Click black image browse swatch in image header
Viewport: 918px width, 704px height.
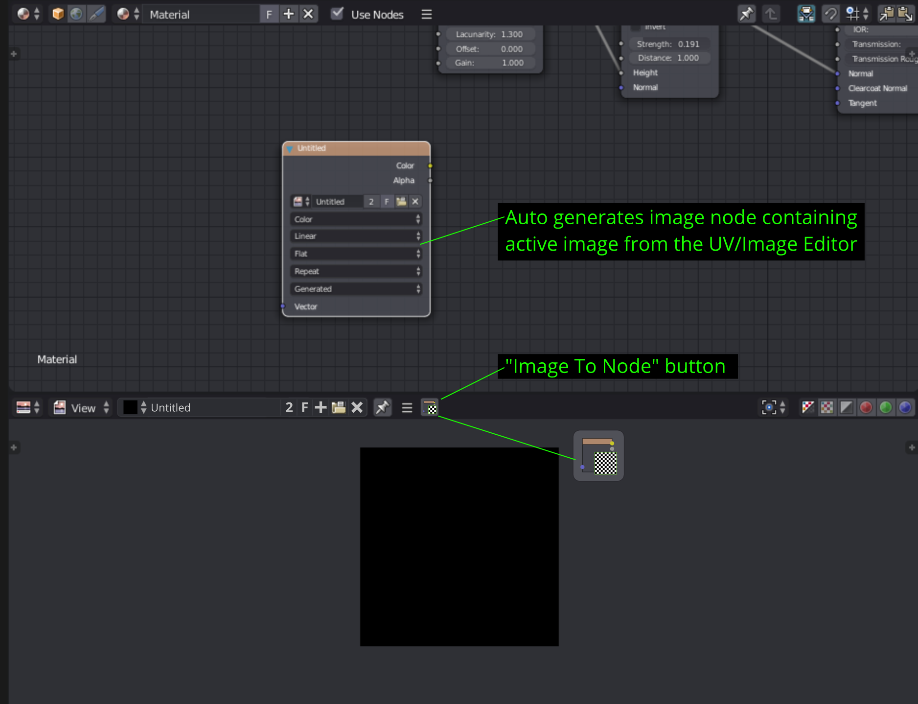134,407
